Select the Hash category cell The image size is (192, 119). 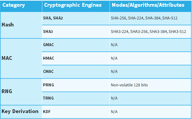point(8,25)
